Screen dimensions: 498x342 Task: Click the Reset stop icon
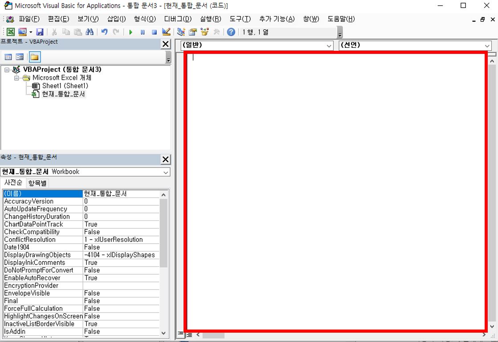coord(155,32)
